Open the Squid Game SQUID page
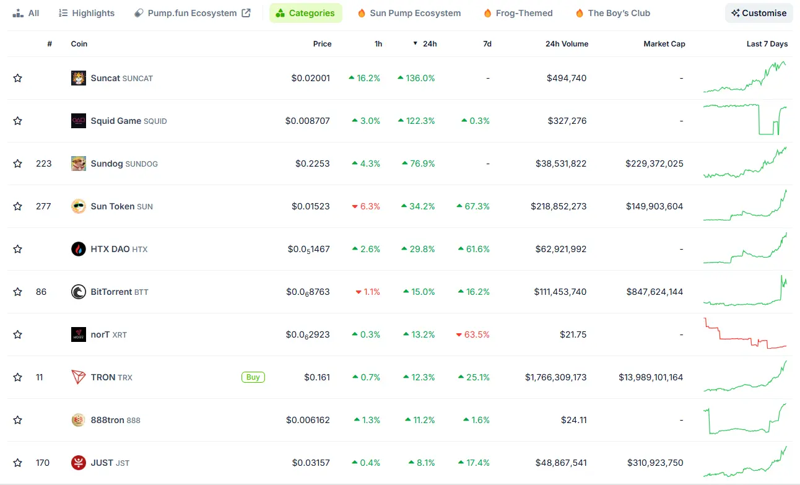 129,121
